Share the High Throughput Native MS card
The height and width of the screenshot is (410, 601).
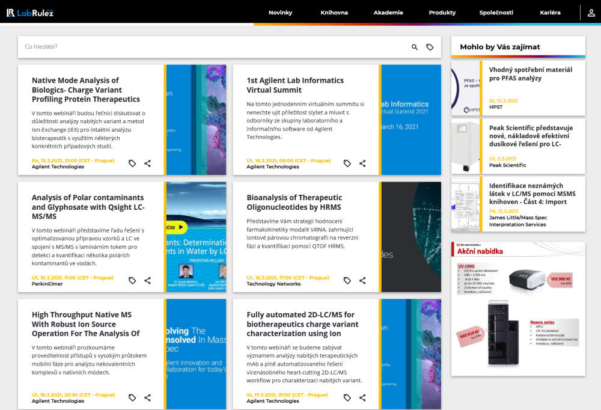(x=148, y=397)
